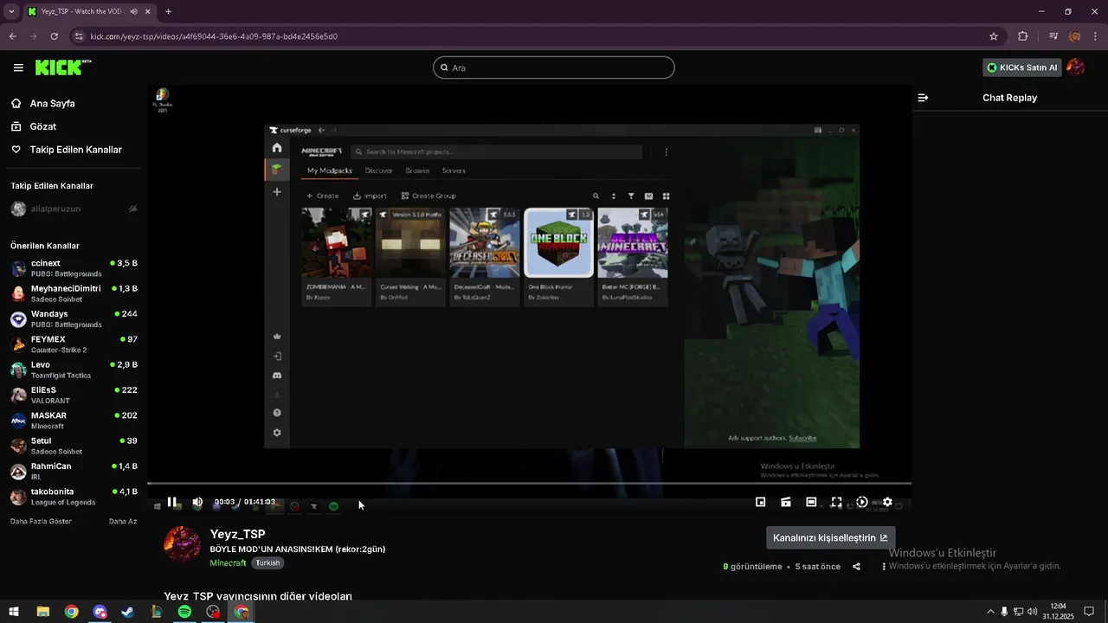
Task: Open Chrome three-dot menu
Action: click(1096, 36)
